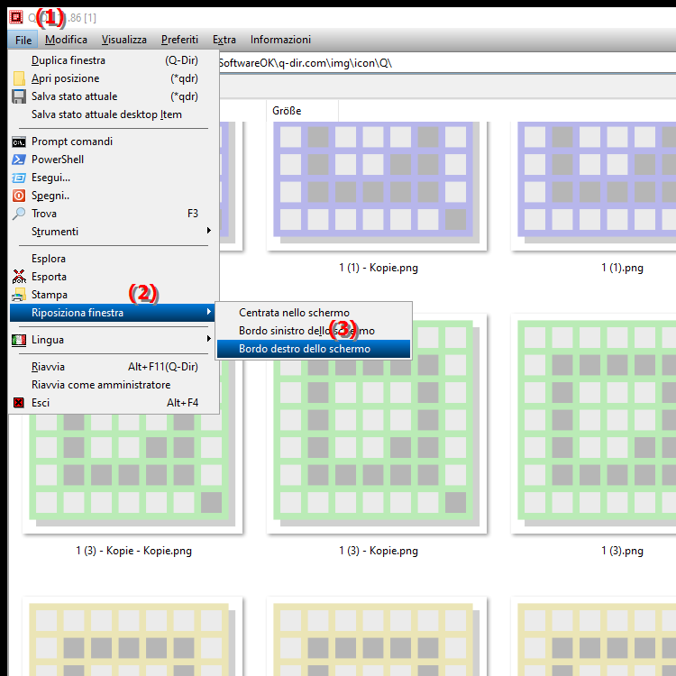Select Bordo destro dello schermo
Viewport: 676px width, 676px height.
tap(304, 349)
